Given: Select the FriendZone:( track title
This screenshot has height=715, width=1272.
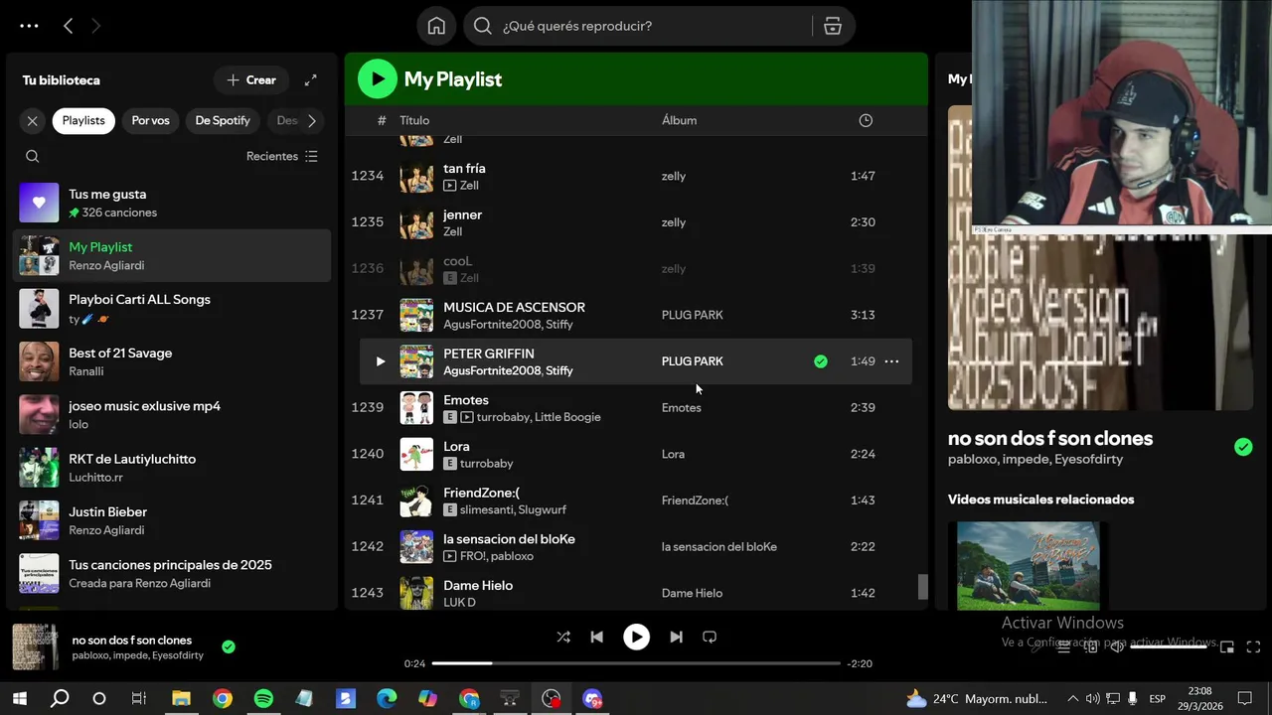Looking at the screenshot, I should point(481,493).
